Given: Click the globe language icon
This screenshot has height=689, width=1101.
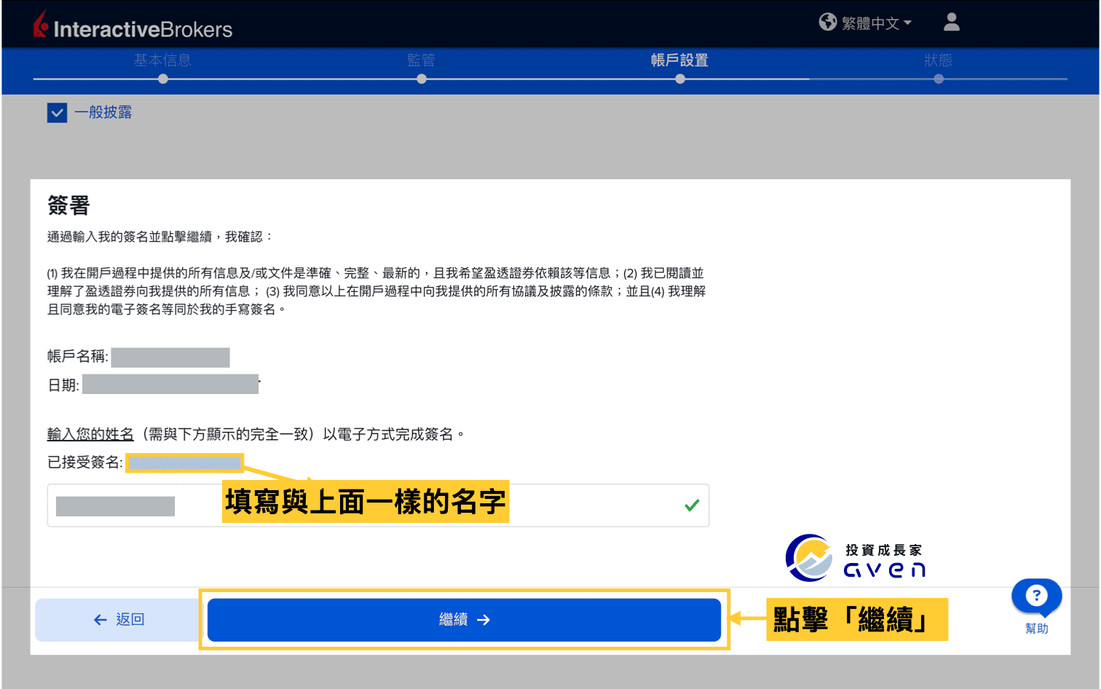Looking at the screenshot, I should point(827,22).
